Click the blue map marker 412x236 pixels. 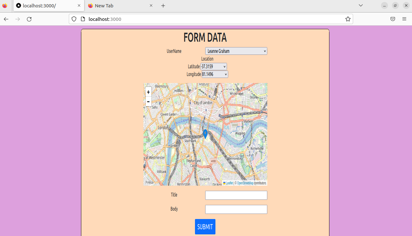205,133
